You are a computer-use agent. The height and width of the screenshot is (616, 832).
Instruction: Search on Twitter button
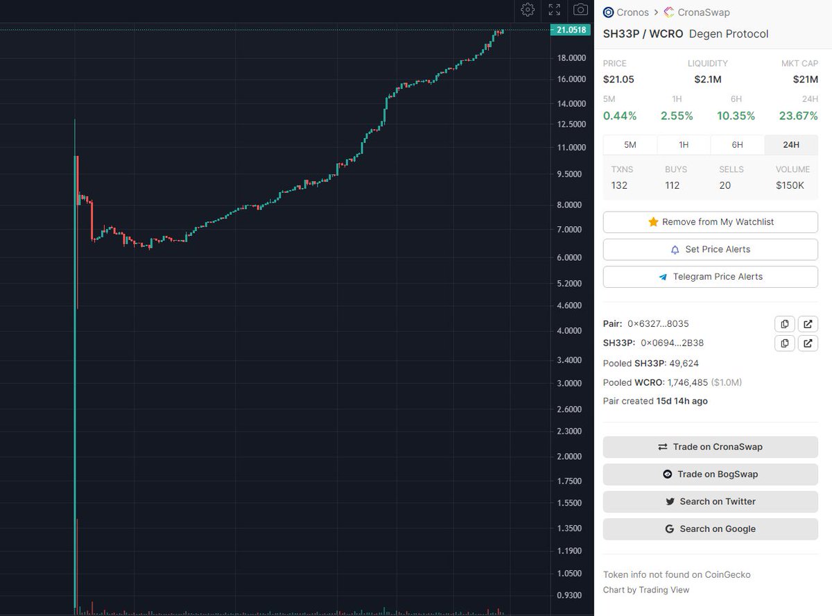(711, 502)
